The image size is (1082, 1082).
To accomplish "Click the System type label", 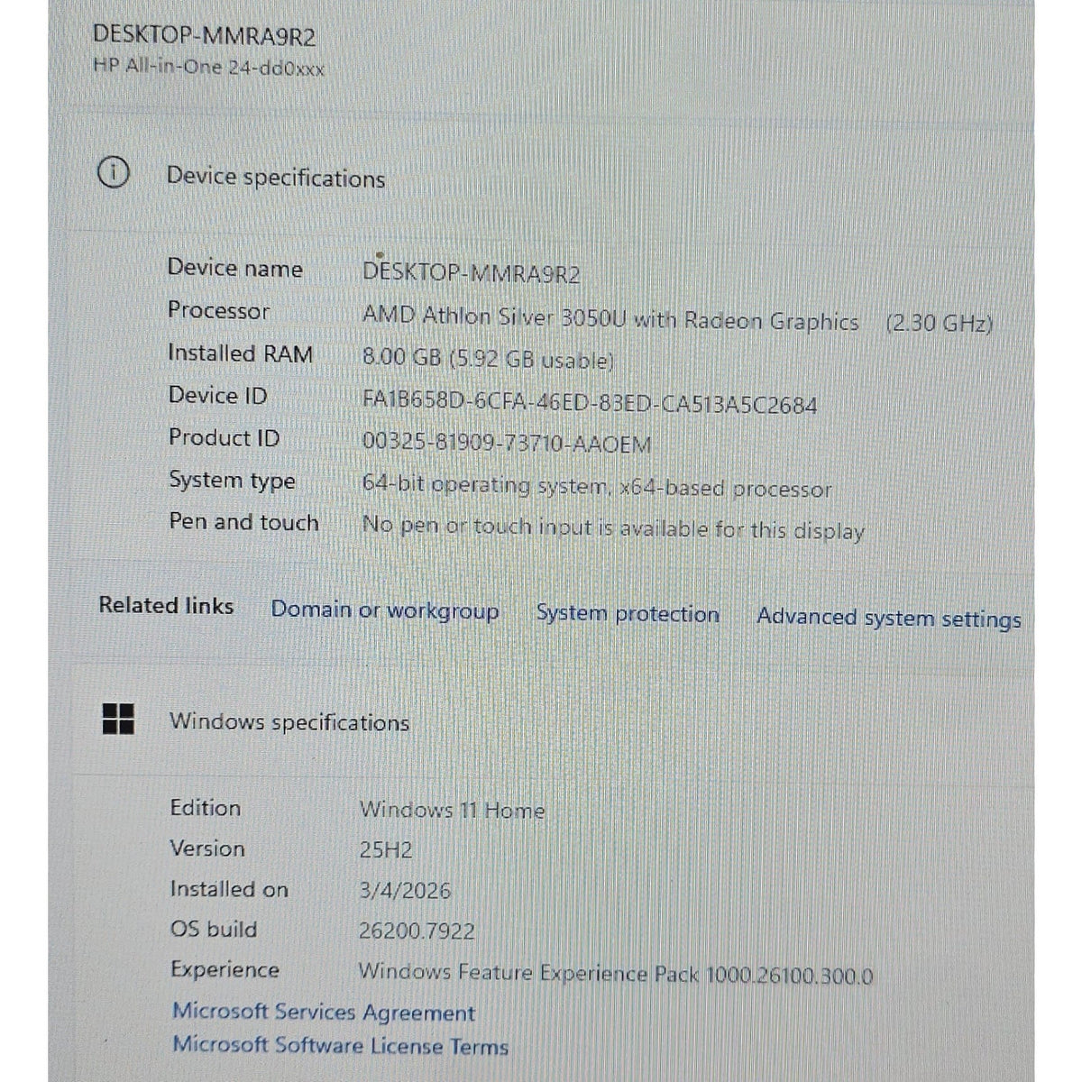I will pos(233,481).
